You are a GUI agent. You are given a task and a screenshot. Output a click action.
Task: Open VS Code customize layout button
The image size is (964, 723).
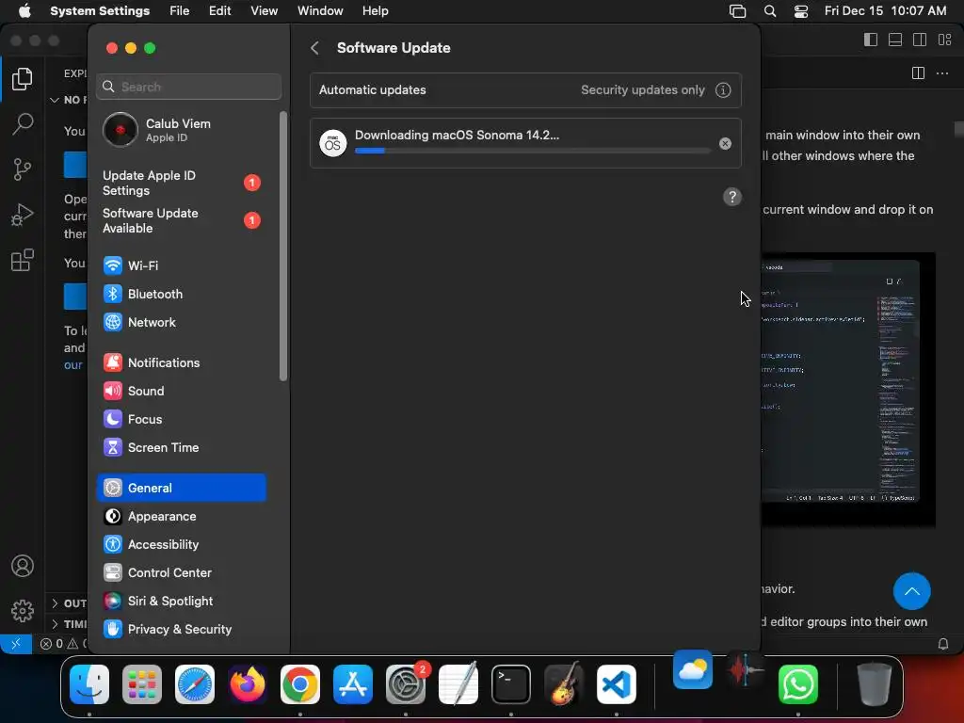pos(945,40)
